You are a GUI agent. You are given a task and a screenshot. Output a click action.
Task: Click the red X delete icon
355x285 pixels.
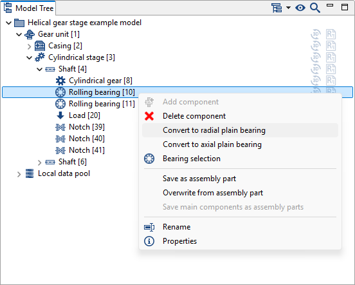tap(149, 116)
